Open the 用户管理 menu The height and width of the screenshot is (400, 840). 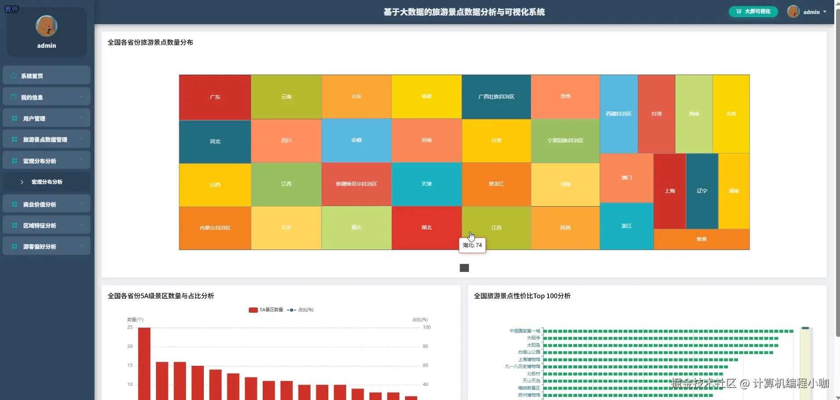[x=47, y=118]
